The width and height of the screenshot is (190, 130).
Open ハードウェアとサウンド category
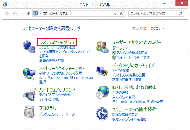click(x=57, y=89)
